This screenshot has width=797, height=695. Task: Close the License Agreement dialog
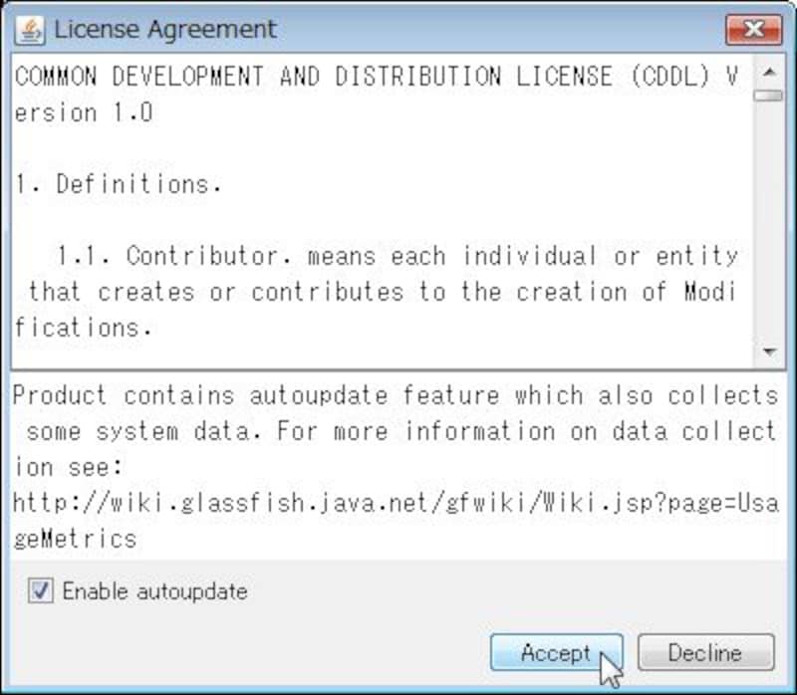coord(753,29)
